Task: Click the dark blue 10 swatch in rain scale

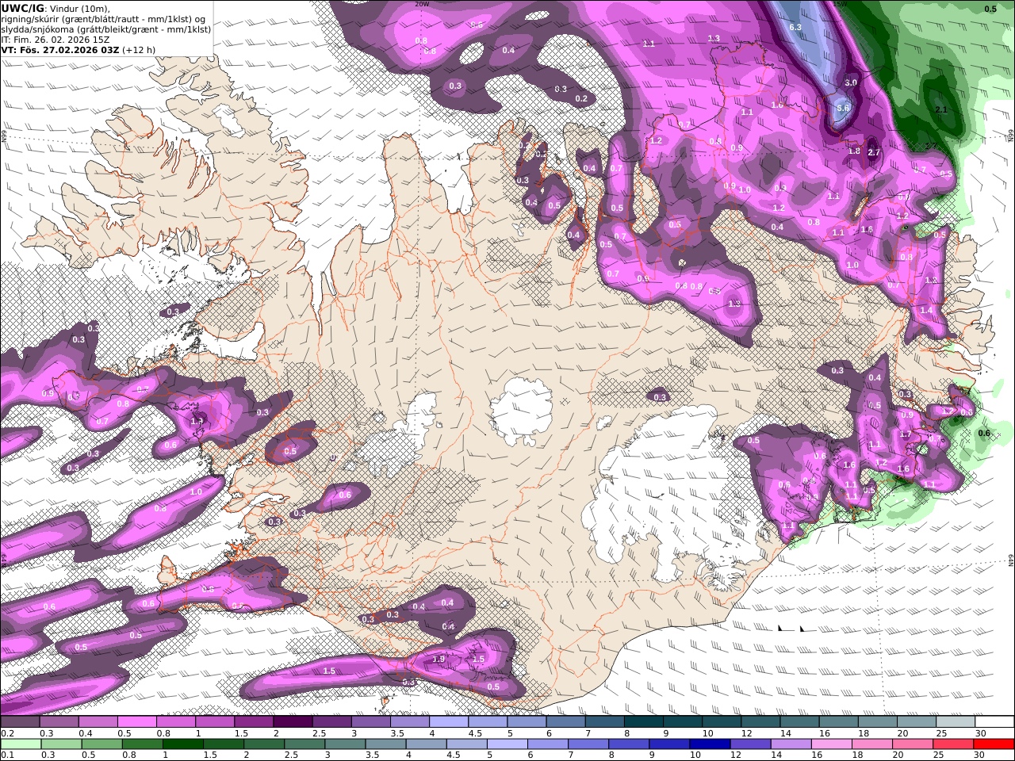Action: (709, 744)
